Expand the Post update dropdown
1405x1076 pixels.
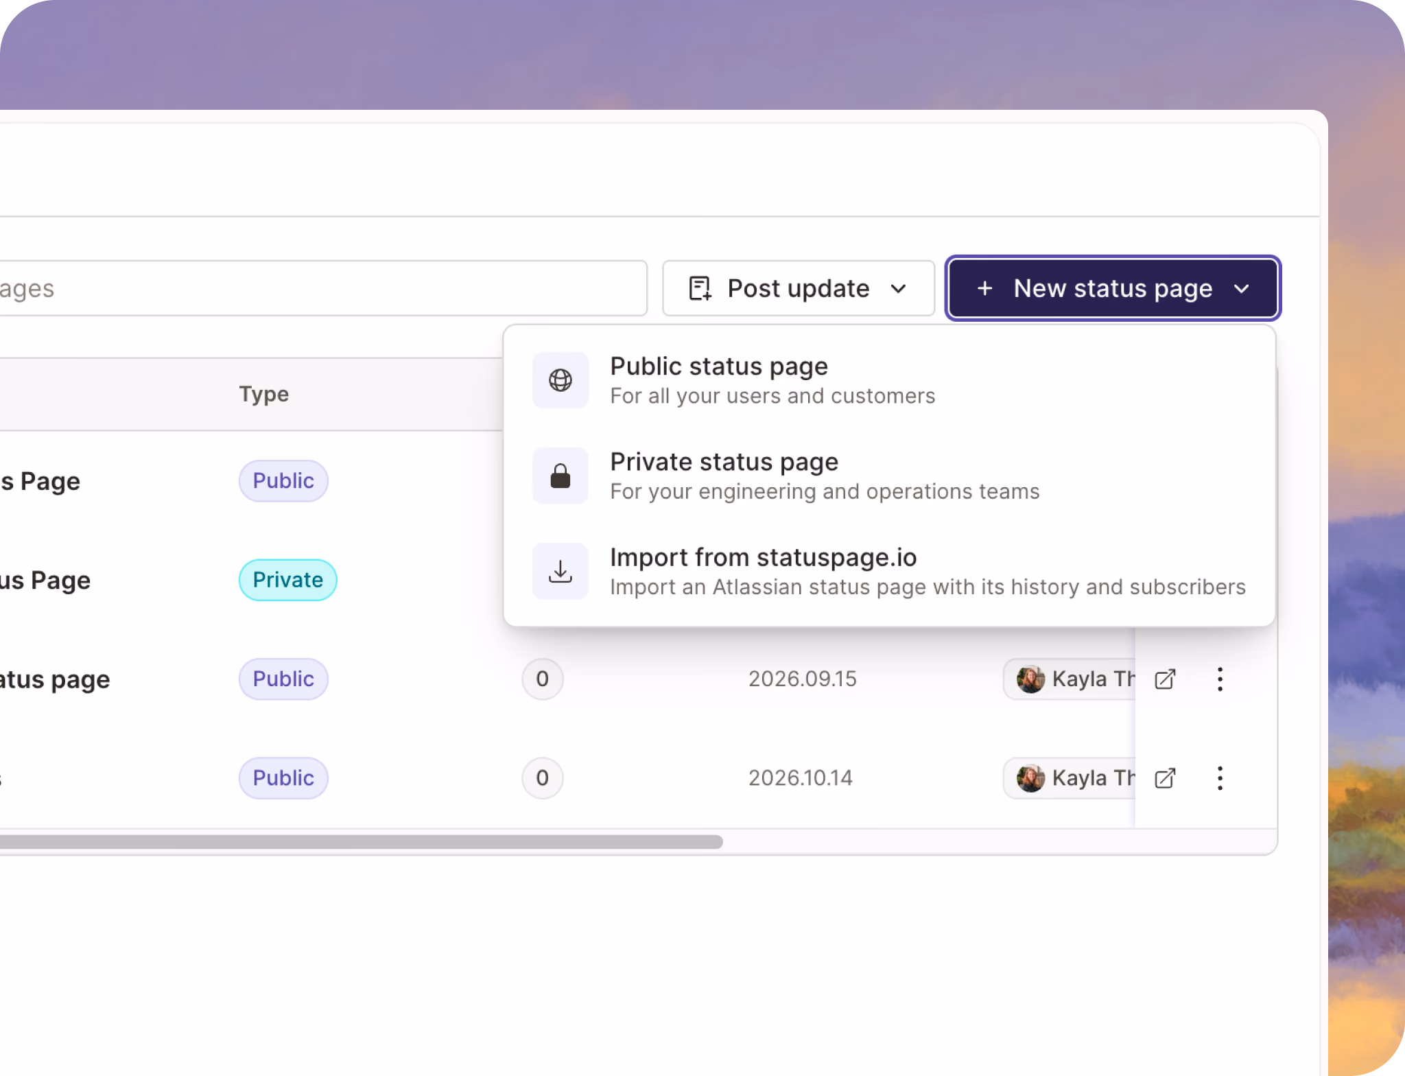coord(799,288)
